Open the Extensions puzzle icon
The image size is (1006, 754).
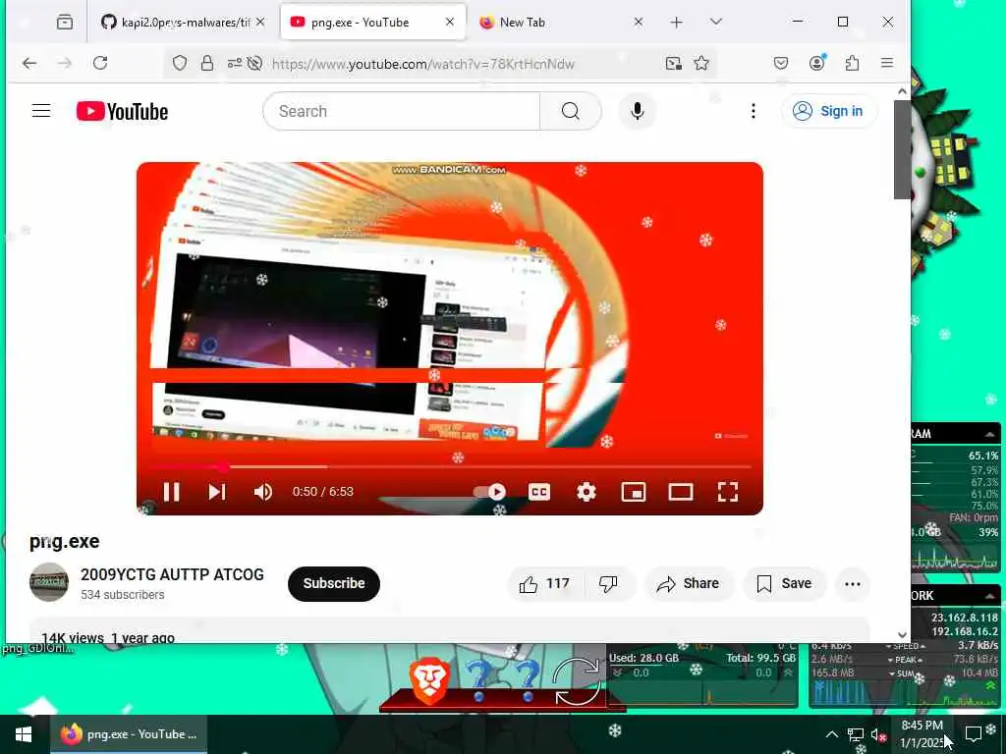coord(852,63)
